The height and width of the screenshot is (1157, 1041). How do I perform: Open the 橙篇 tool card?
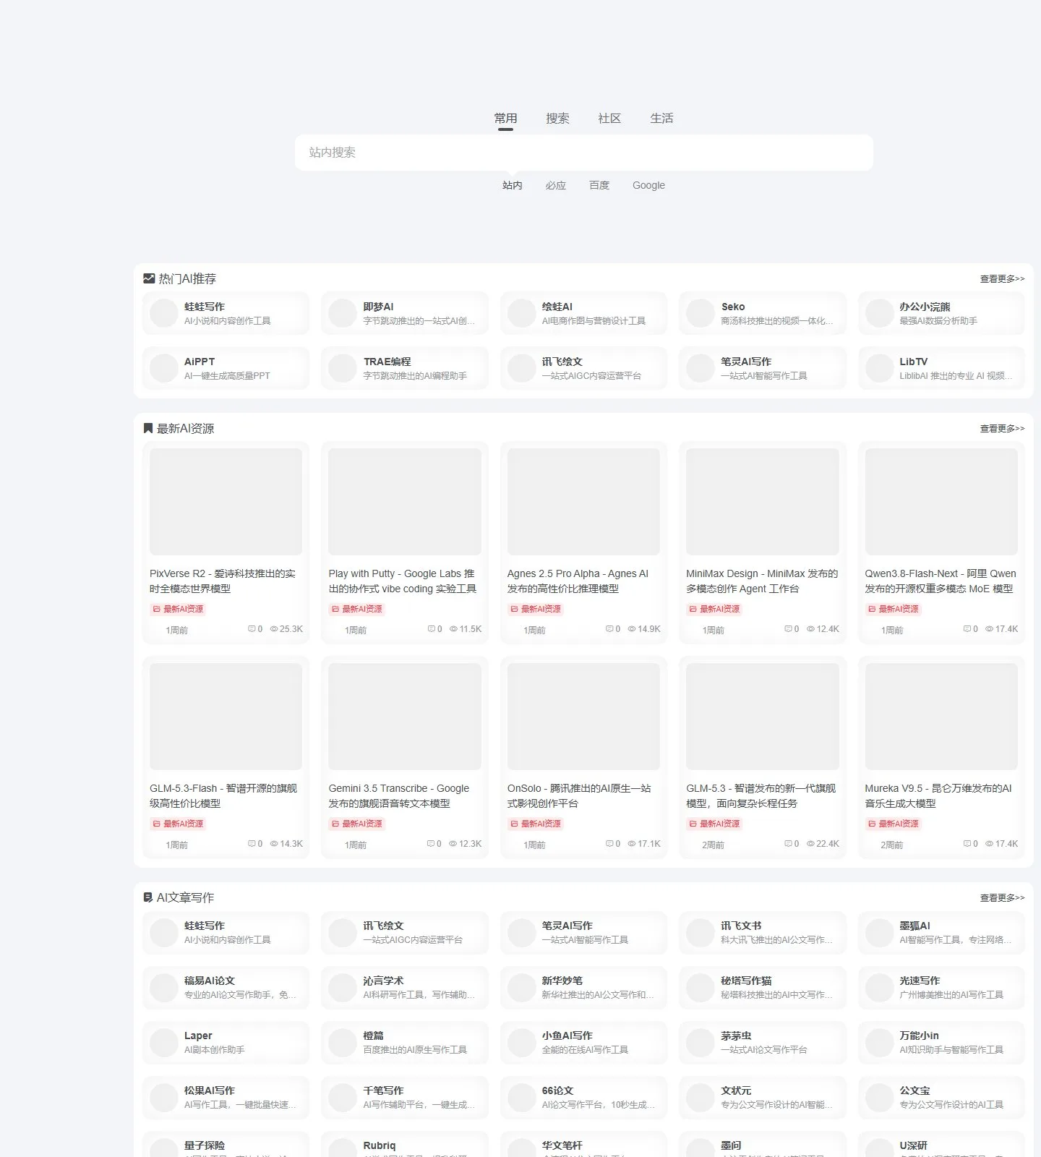pyautogui.click(x=405, y=1042)
